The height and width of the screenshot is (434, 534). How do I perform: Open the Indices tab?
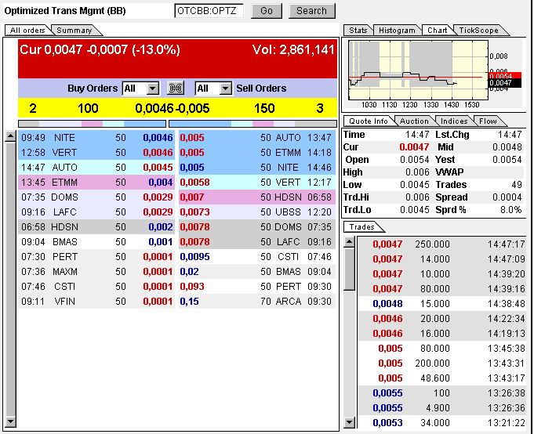pyautogui.click(x=454, y=121)
